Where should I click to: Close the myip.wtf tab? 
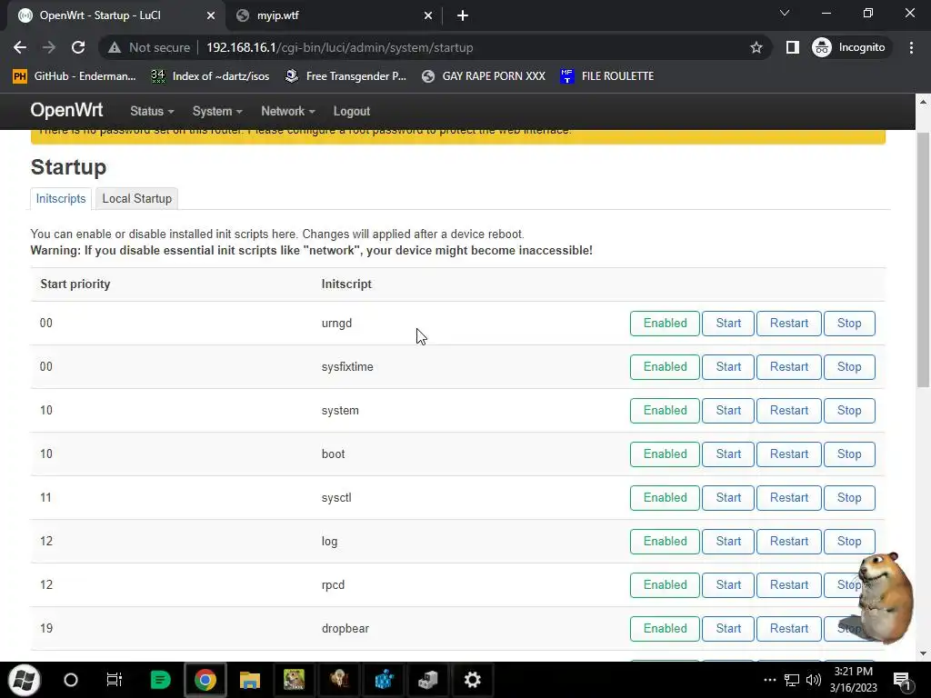click(427, 15)
